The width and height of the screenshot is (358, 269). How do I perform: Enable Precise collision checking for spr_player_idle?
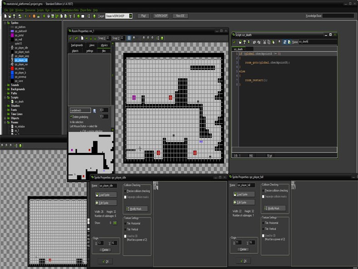125,190
